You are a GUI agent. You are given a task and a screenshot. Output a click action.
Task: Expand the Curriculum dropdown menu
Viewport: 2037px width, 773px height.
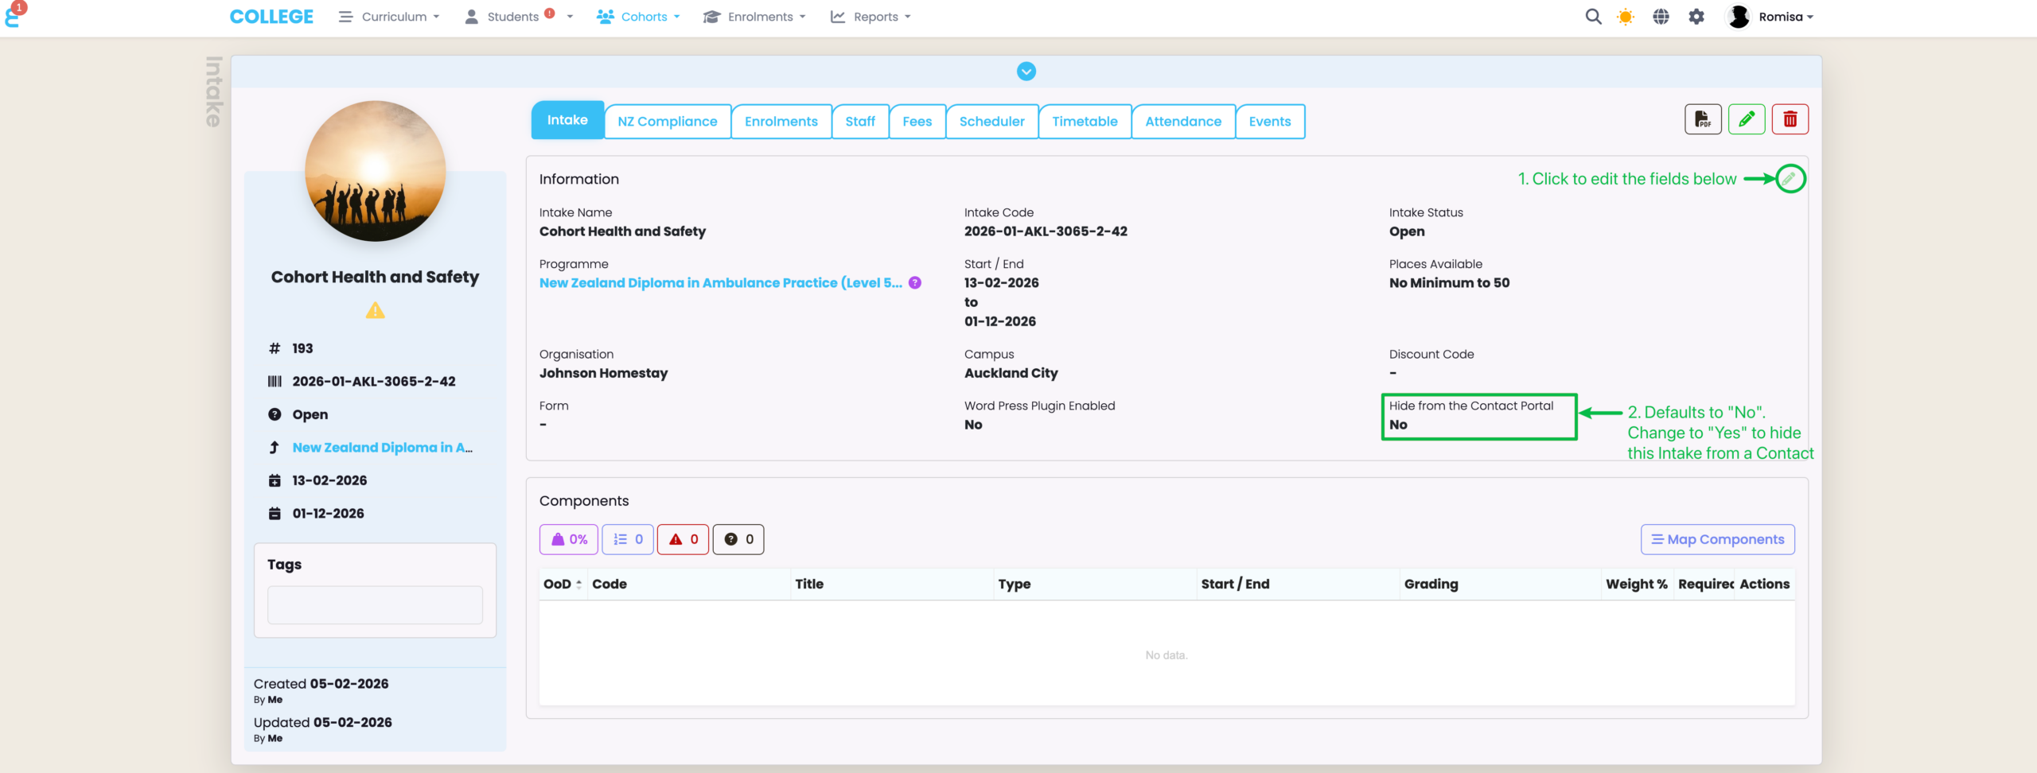(389, 17)
